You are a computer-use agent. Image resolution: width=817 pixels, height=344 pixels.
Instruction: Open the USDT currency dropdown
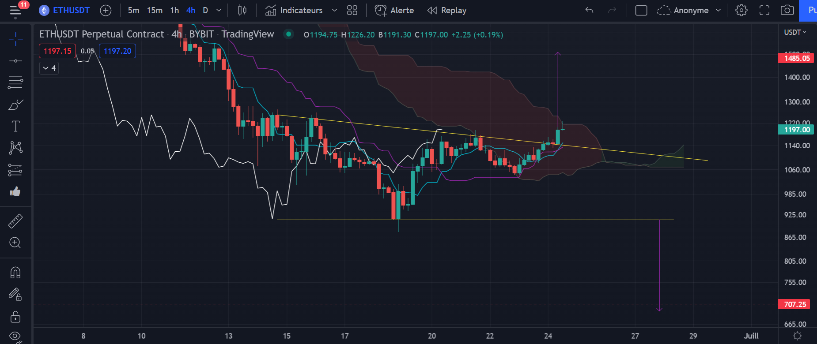click(x=795, y=32)
